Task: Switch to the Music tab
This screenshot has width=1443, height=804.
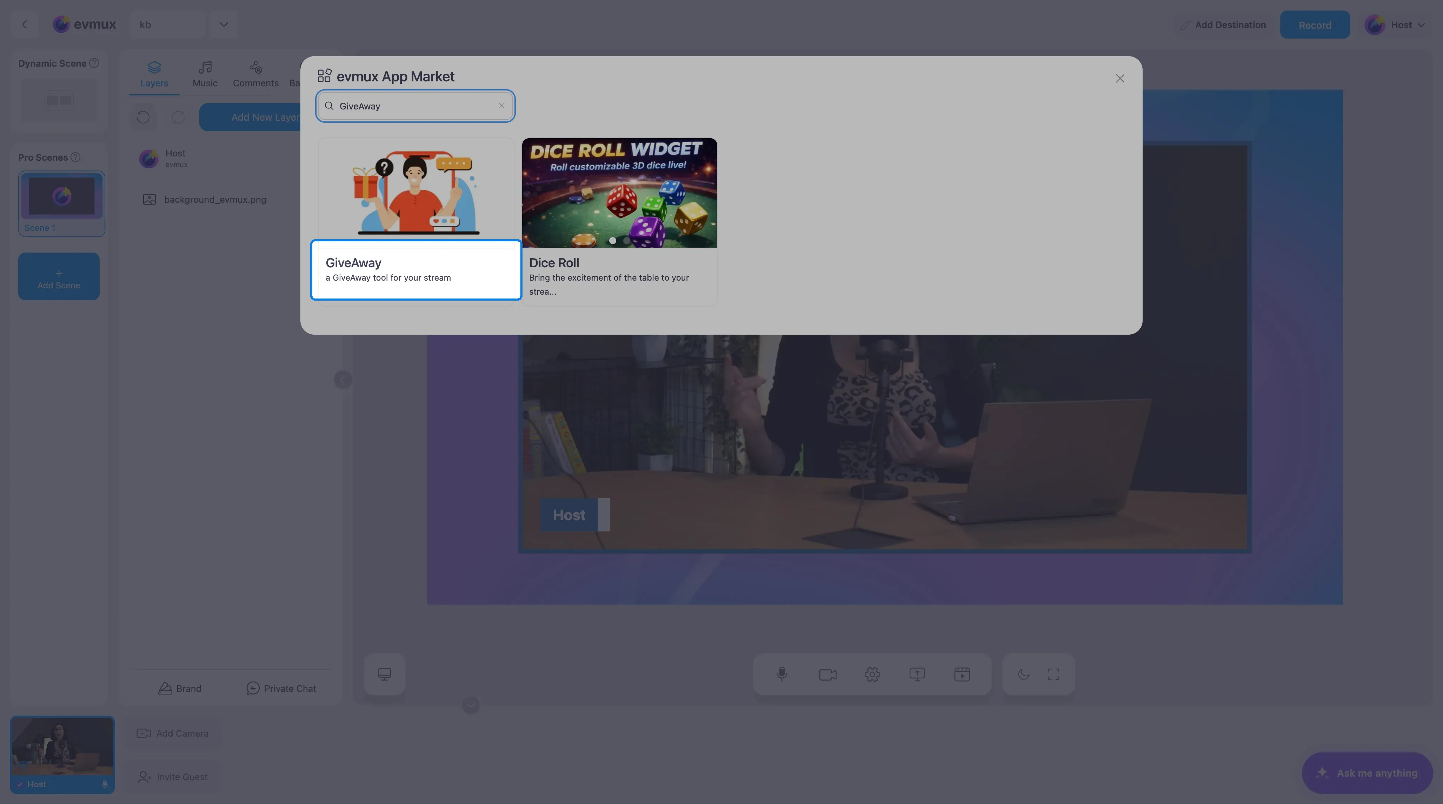Action: (205, 74)
